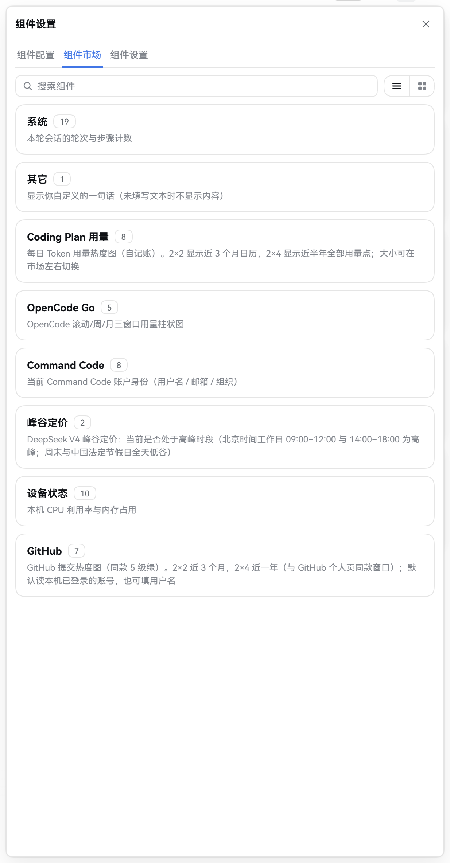Screen dimensions: 450x863
Task: Open the 系统 component category card
Action: [x=225, y=129]
